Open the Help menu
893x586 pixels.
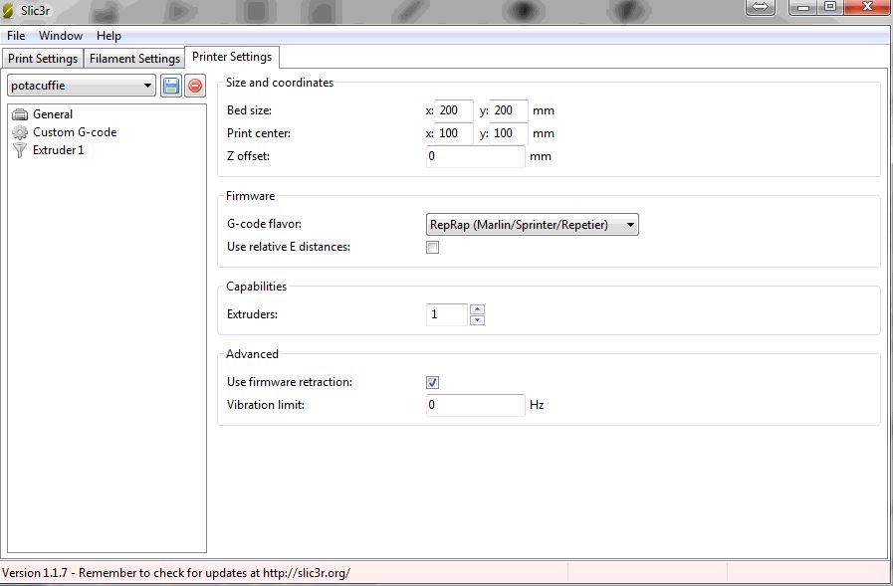tap(109, 36)
